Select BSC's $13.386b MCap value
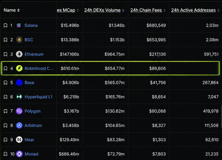Screen dimensions: 222x160 click(70, 40)
